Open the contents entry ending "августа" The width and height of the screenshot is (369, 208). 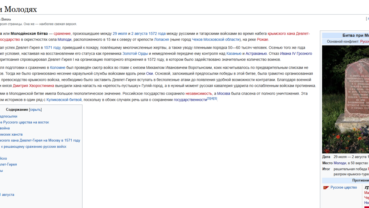[7, 194]
